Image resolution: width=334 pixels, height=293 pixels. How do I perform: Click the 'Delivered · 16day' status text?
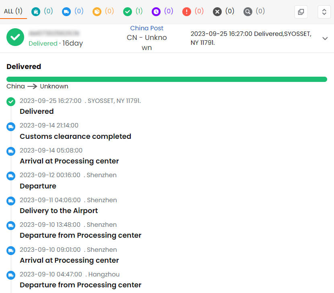[56, 43]
